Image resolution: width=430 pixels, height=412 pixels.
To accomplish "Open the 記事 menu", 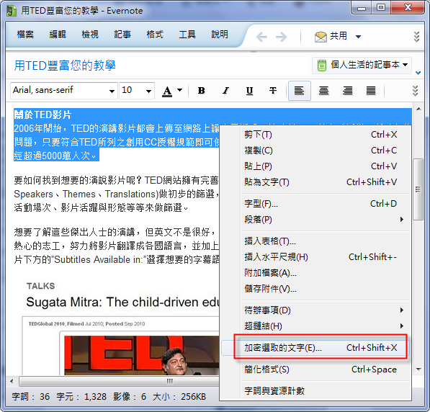I will [122, 35].
